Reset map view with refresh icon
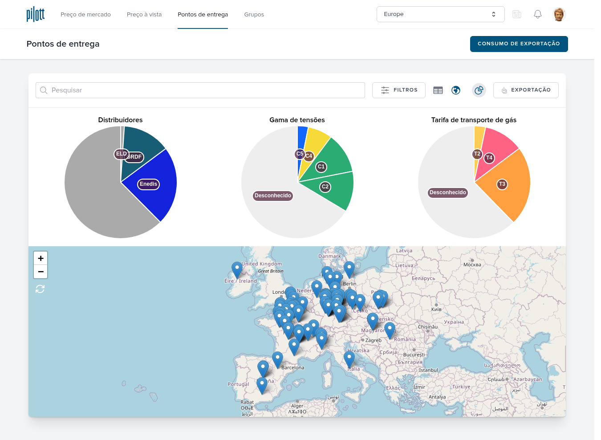The image size is (601, 440). point(40,289)
